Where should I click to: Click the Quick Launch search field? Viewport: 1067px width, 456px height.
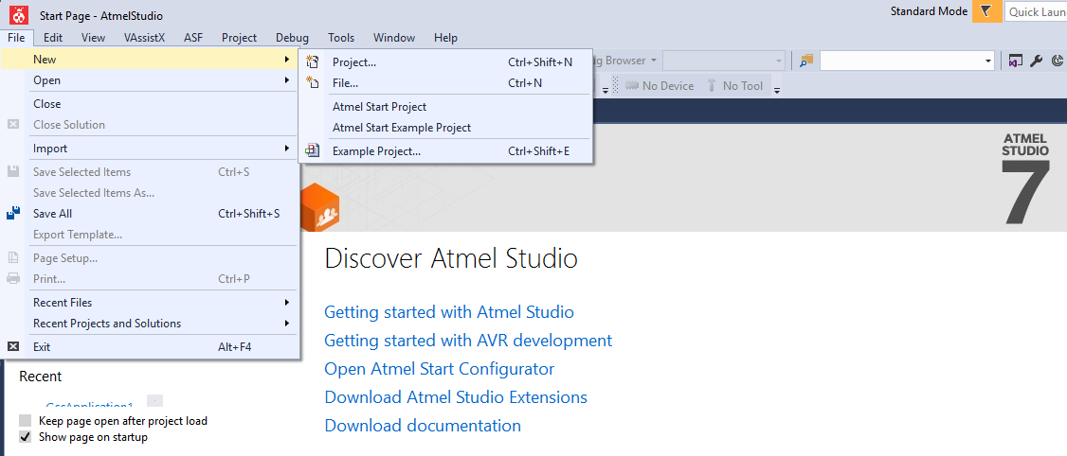tap(1036, 12)
